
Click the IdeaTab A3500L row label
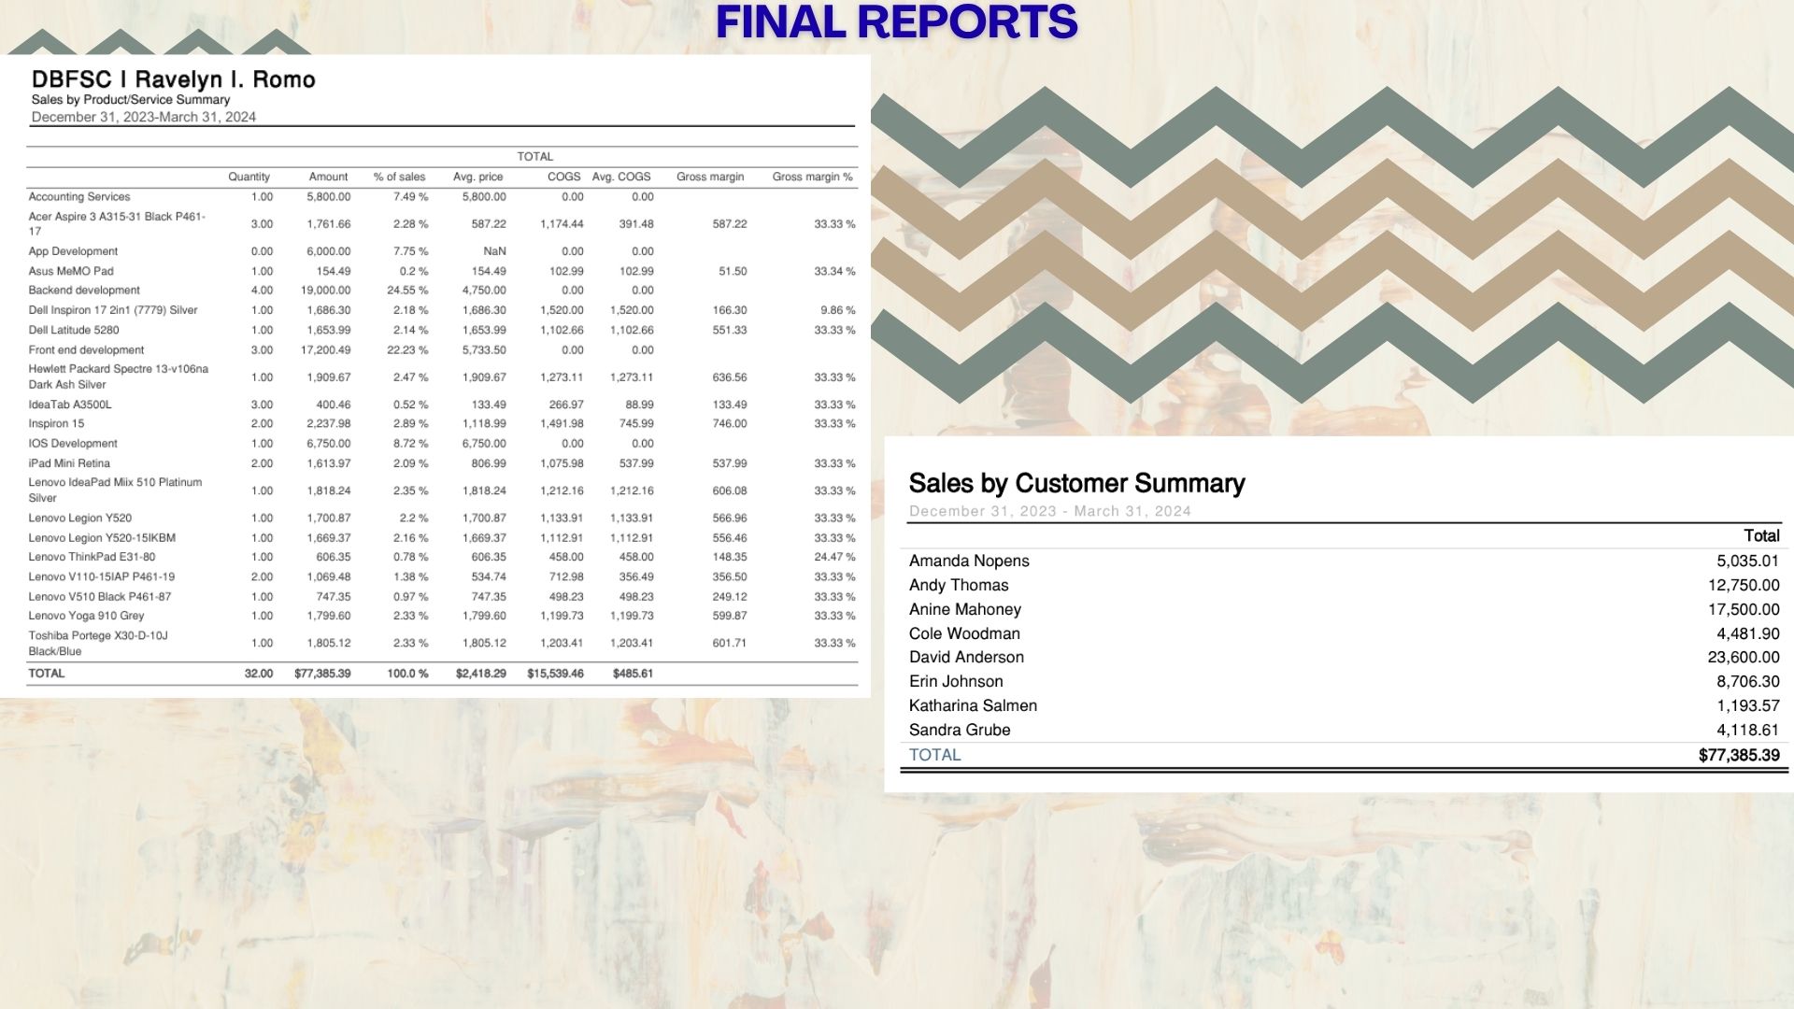[x=70, y=405]
